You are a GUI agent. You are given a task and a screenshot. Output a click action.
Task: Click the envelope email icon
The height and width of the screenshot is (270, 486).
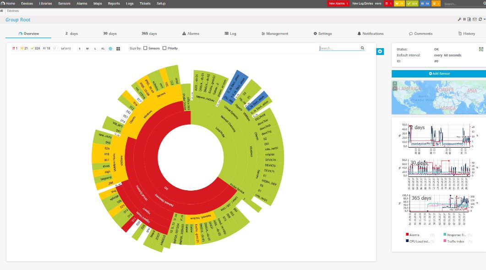click(x=475, y=19)
